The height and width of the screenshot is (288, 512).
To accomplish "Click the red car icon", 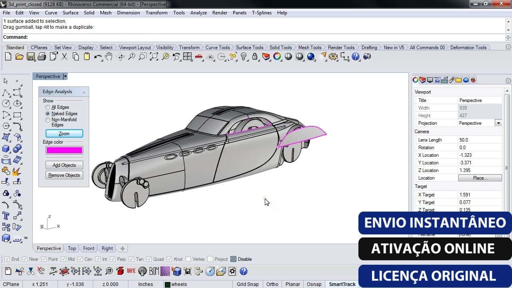I will click(x=199, y=57).
